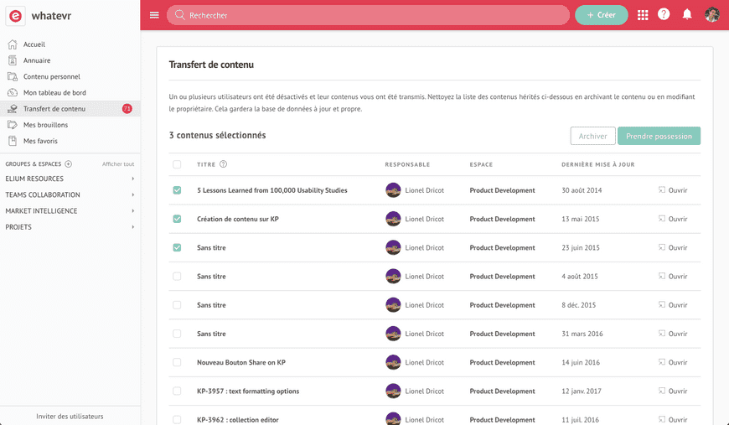Image resolution: width=729 pixels, height=425 pixels.
Task: Open the user profile avatar
Action: [711, 15]
